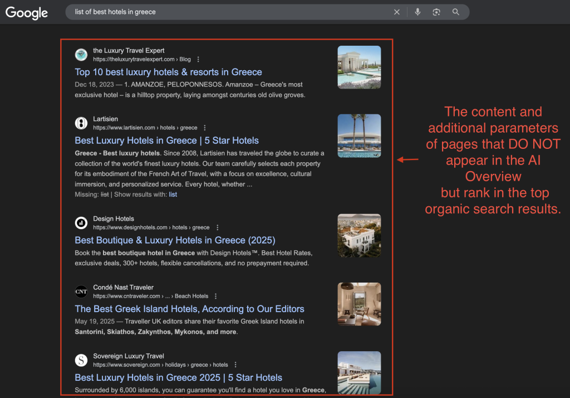Clear the search box with X
The image size is (570, 398).
click(396, 12)
